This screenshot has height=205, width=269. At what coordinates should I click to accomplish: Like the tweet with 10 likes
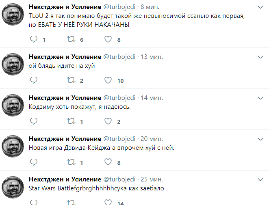[108, 80]
